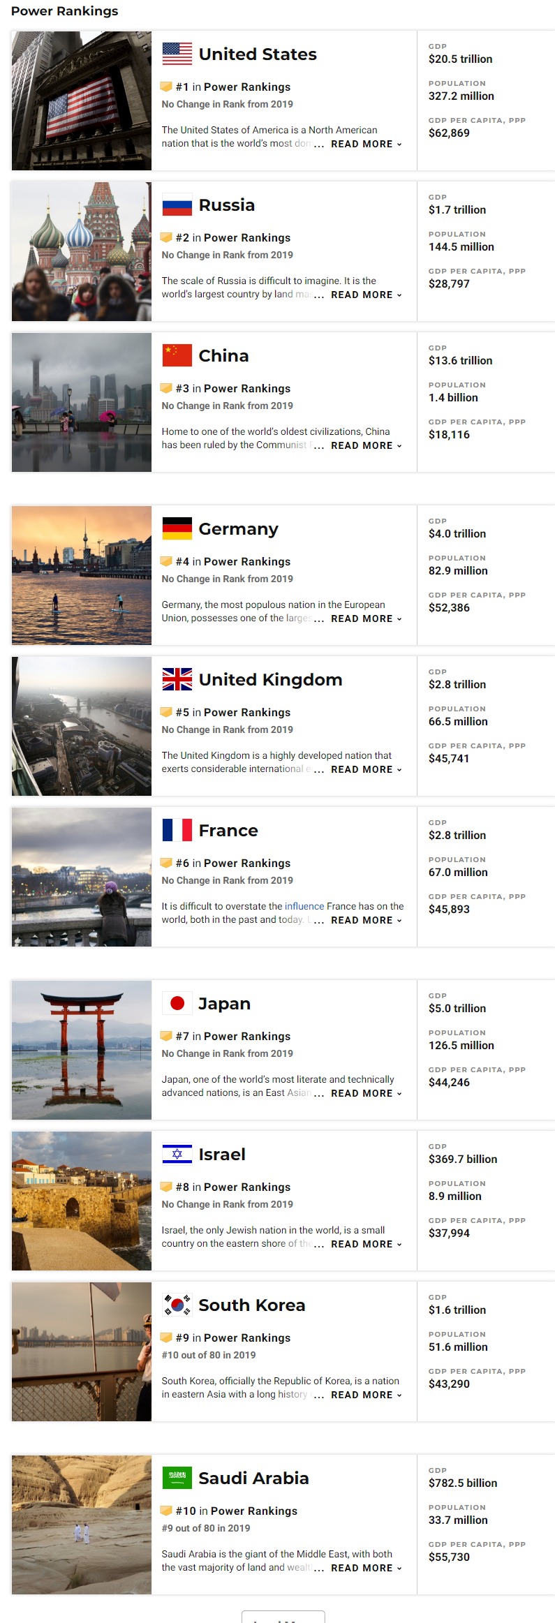
Task: Click the China skyline thumbnail image
Action: click(82, 402)
